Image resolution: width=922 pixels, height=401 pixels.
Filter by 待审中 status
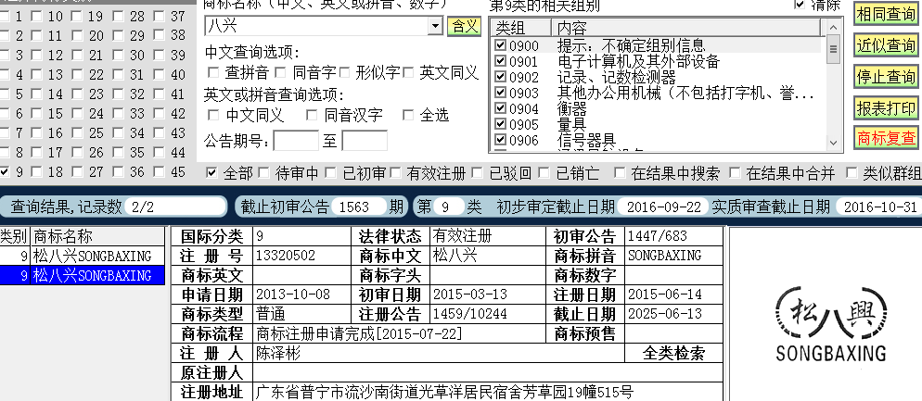coord(264,172)
